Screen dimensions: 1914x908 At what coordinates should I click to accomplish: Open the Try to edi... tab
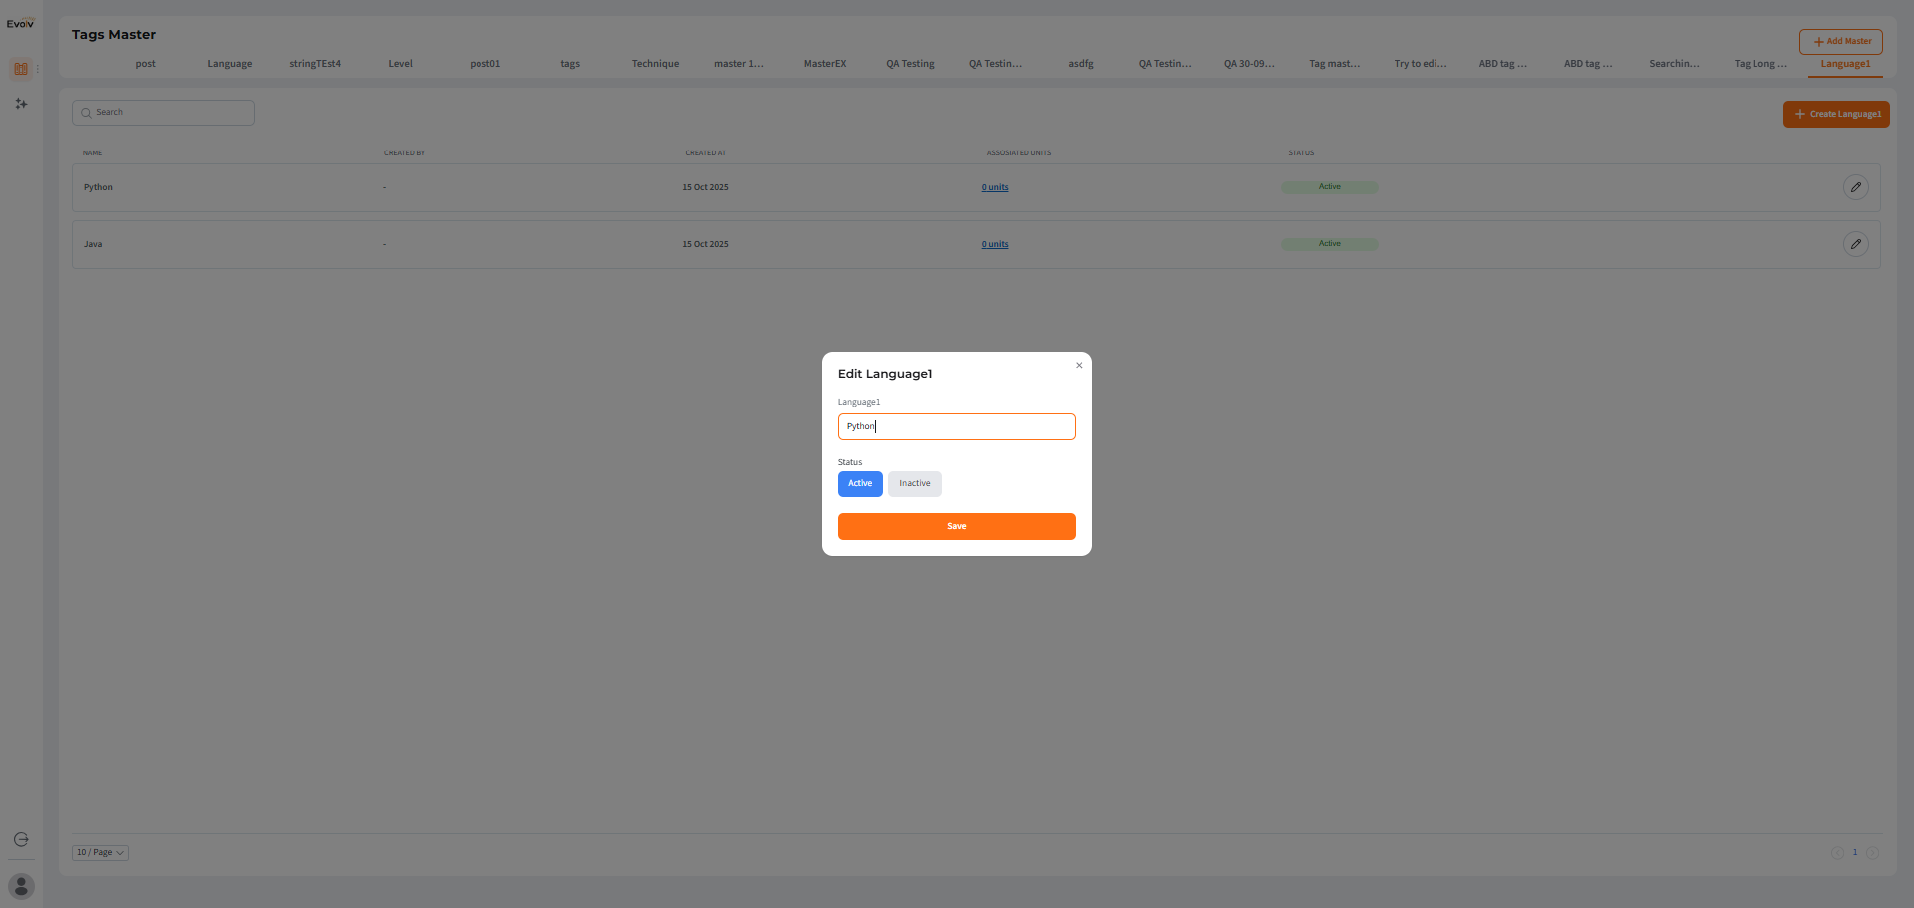click(1421, 64)
